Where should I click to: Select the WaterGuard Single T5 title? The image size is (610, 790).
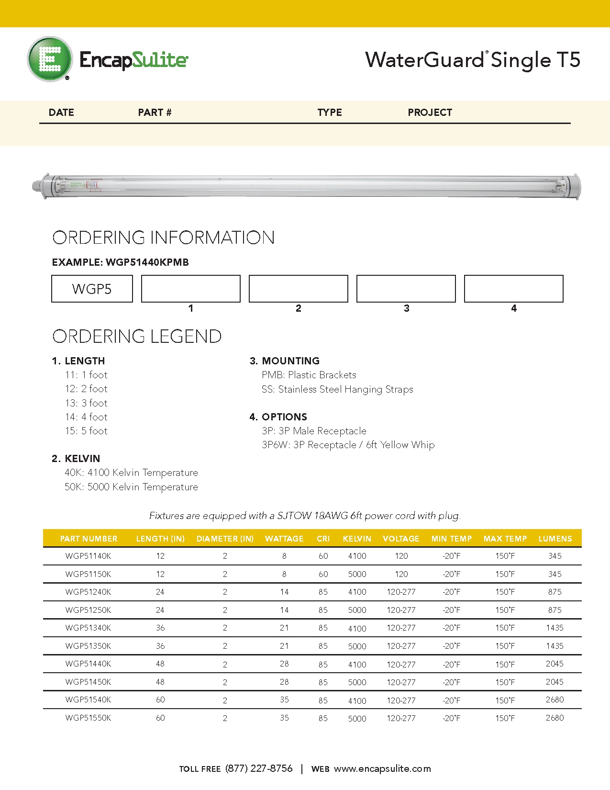click(x=473, y=60)
